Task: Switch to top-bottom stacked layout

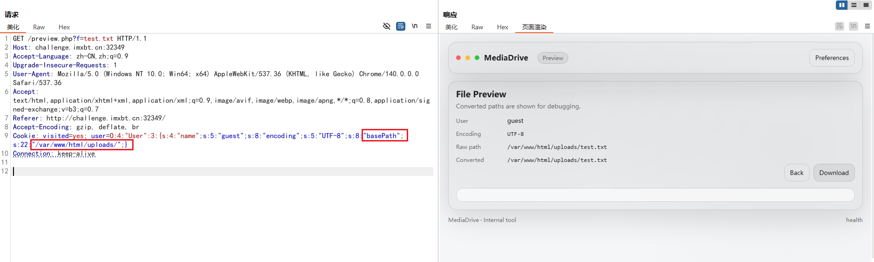Action: point(854,5)
